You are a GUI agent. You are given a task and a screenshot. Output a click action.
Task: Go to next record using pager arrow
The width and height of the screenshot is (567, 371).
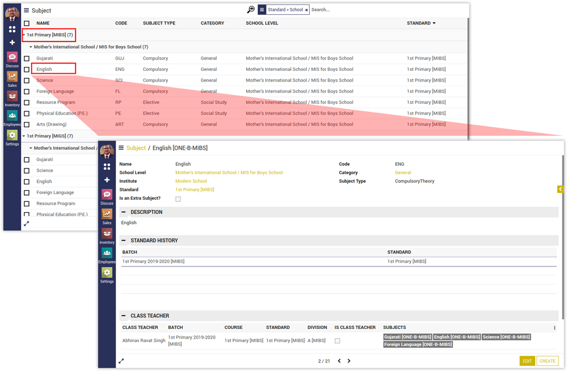tap(349, 361)
